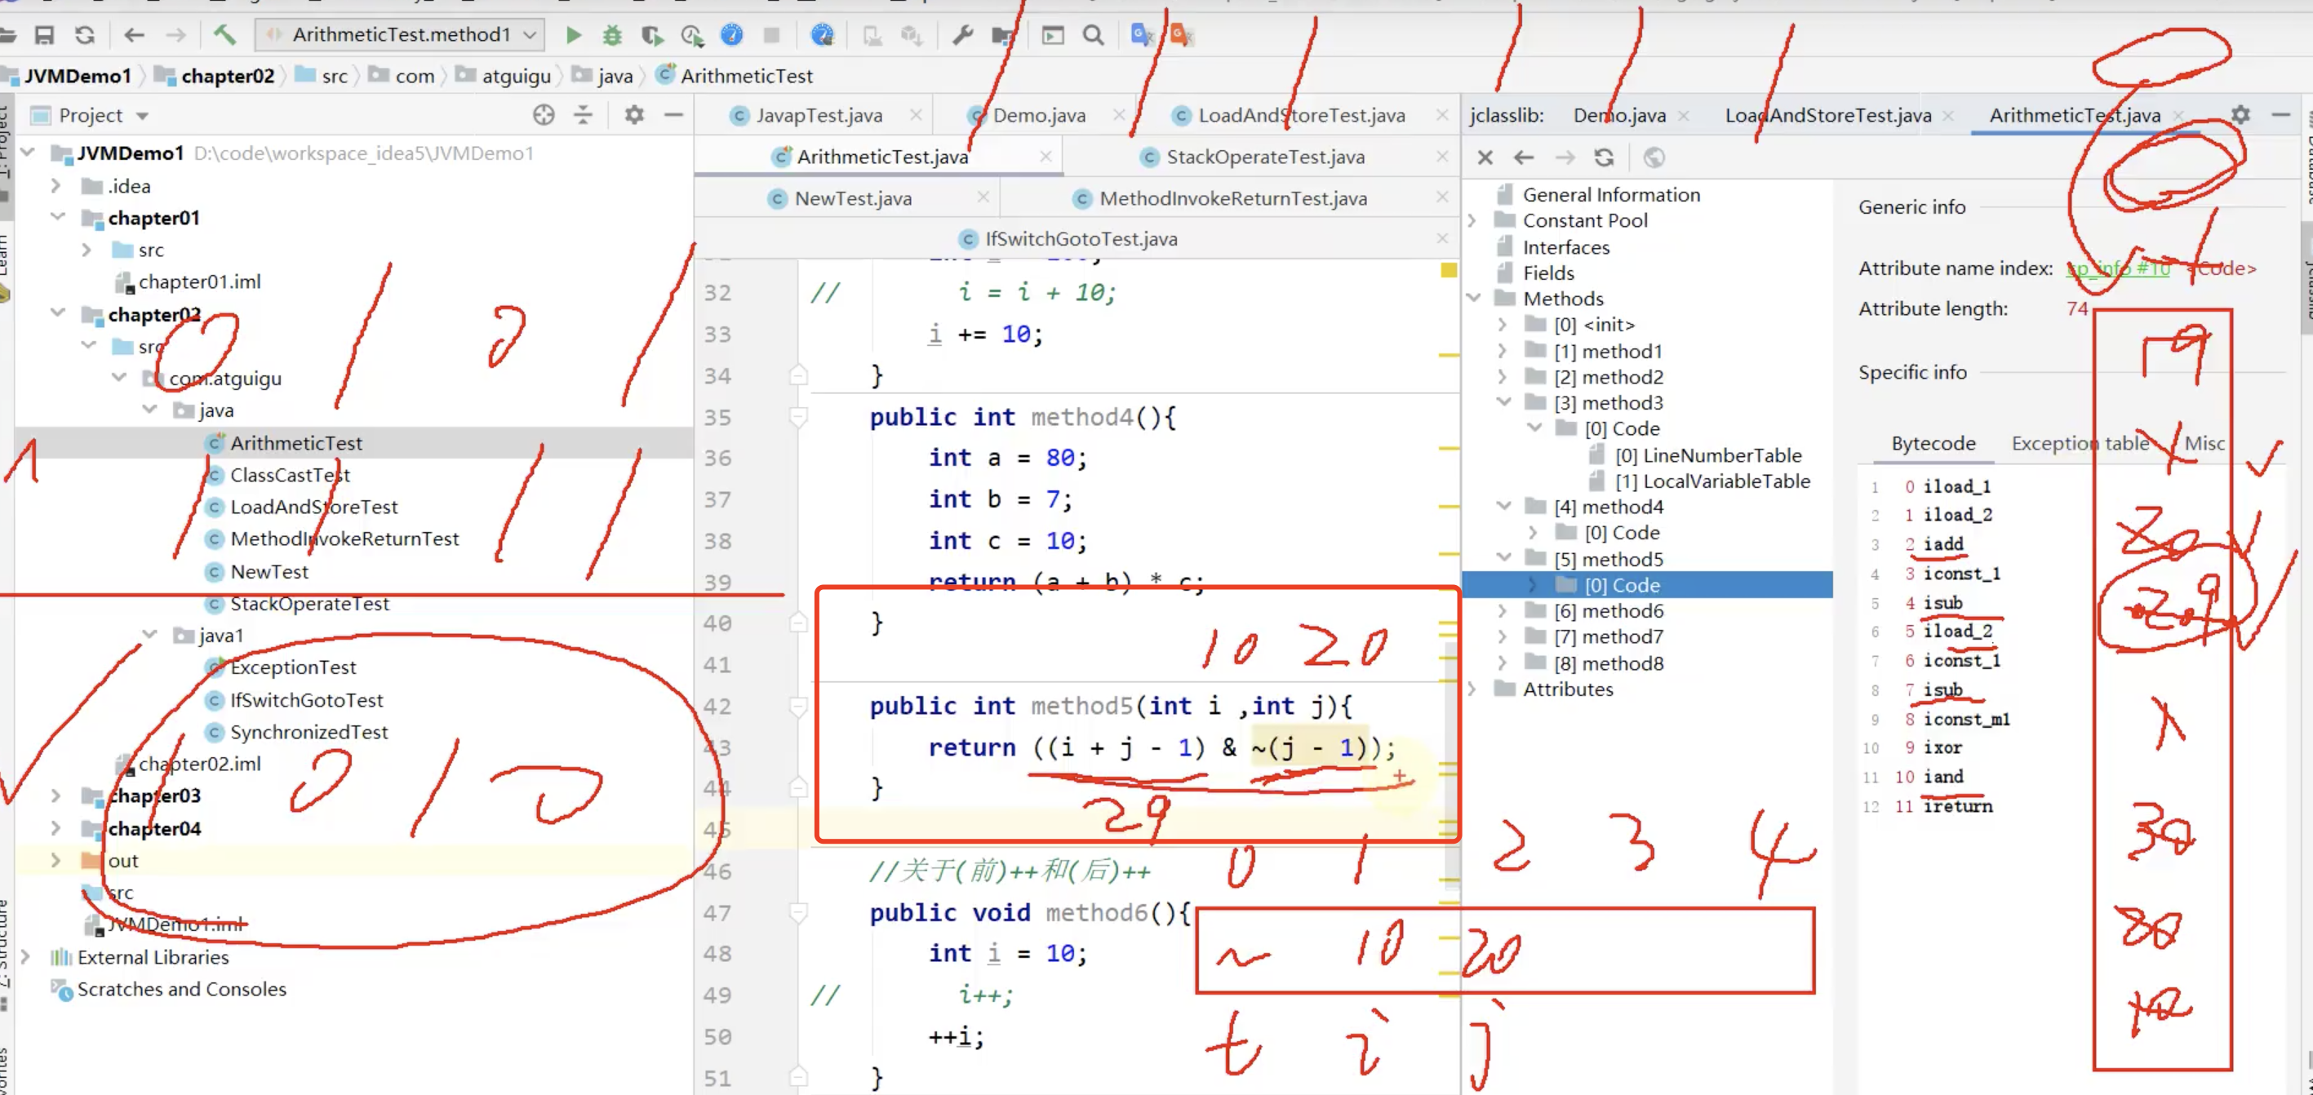Image resolution: width=2313 pixels, height=1095 pixels.
Task: Open Project Structure icon in toolbar
Action: [1002, 35]
